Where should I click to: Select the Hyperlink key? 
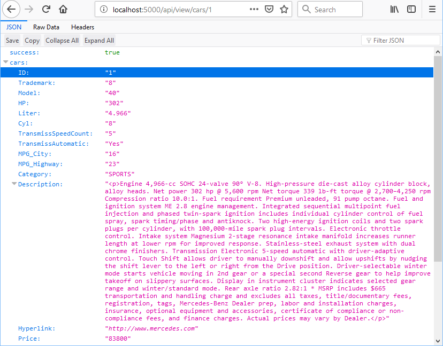pos(37,328)
